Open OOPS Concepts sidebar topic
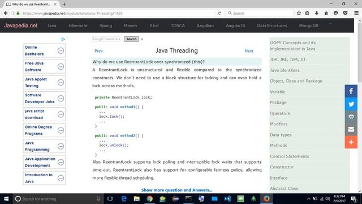This screenshot has height=204, width=362. pyautogui.click(x=293, y=46)
